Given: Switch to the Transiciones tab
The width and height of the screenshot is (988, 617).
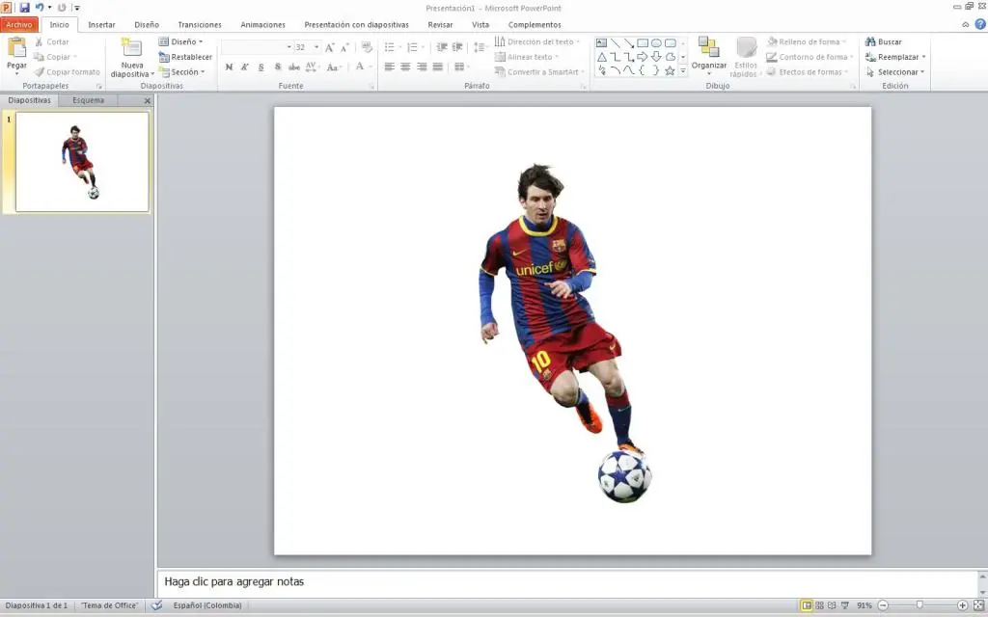Looking at the screenshot, I should pyautogui.click(x=200, y=24).
